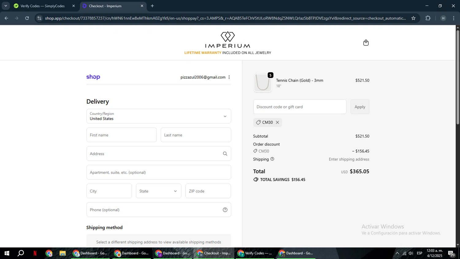Launch Netflix from the taskbar
This screenshot has height=259, width=460.
(x=35, y=253)
